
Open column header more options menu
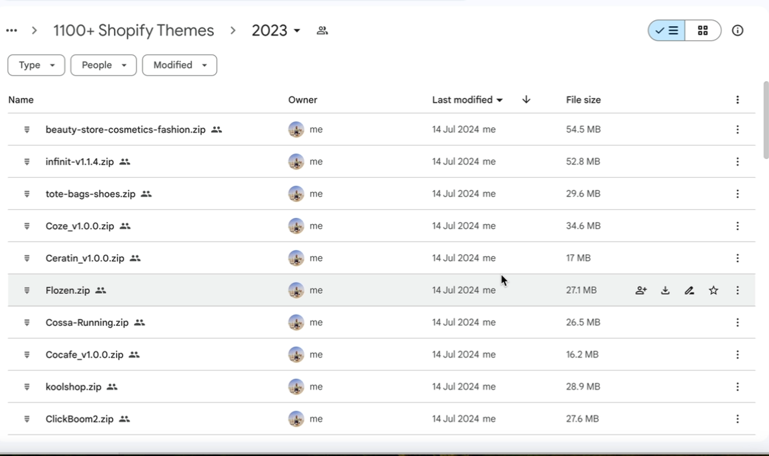[x=737, y=99]
